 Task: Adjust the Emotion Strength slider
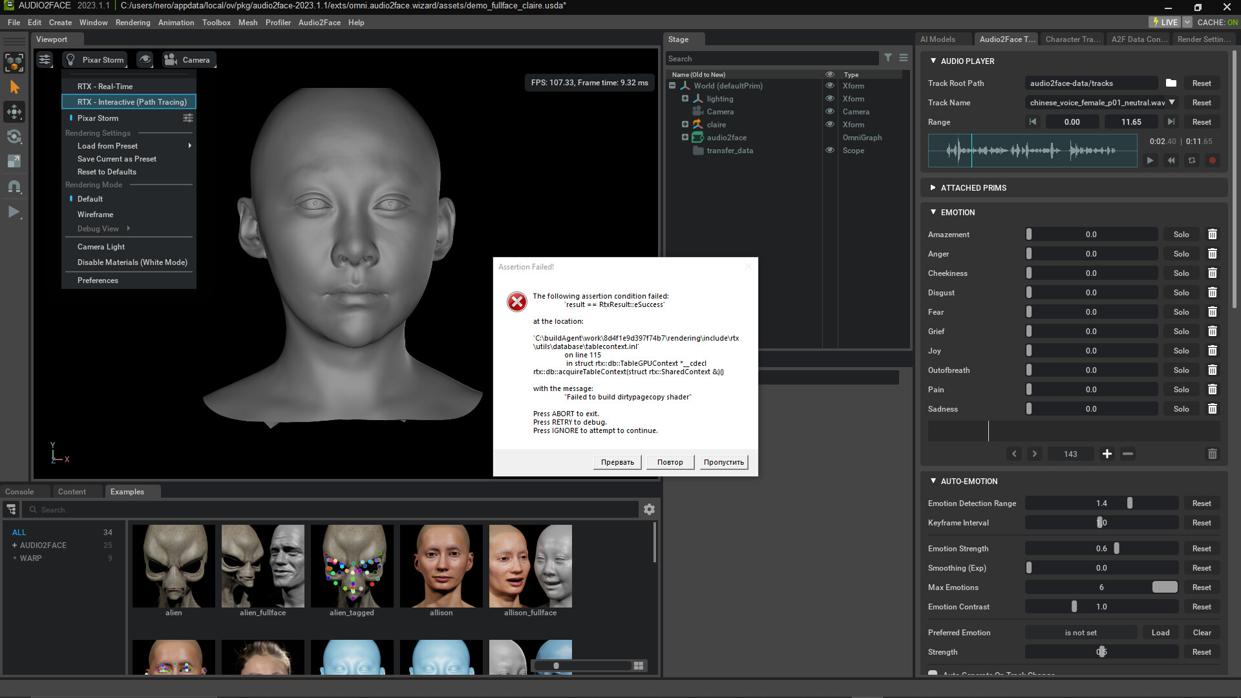click(x=1116, y=549)
